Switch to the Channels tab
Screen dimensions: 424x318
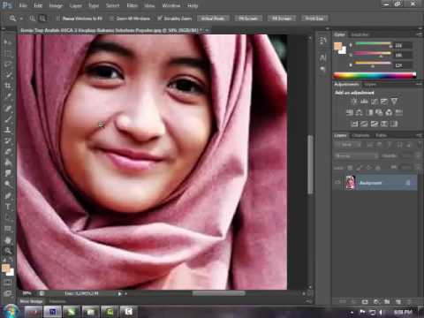(x=360, y=135)
